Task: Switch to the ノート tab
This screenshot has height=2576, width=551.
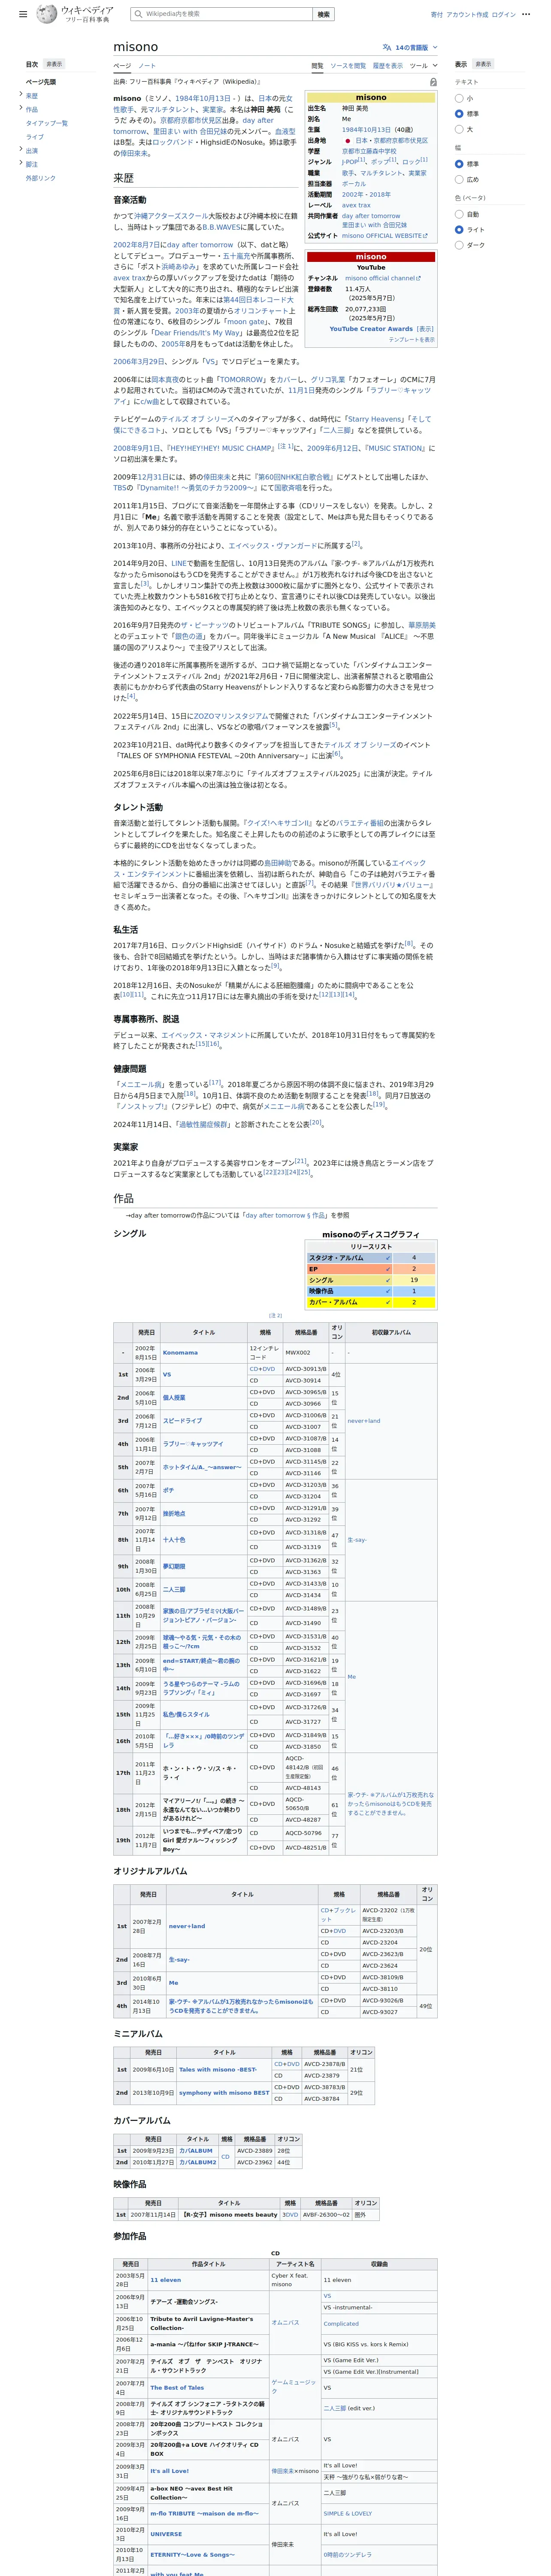Action: tap(147, 66)
